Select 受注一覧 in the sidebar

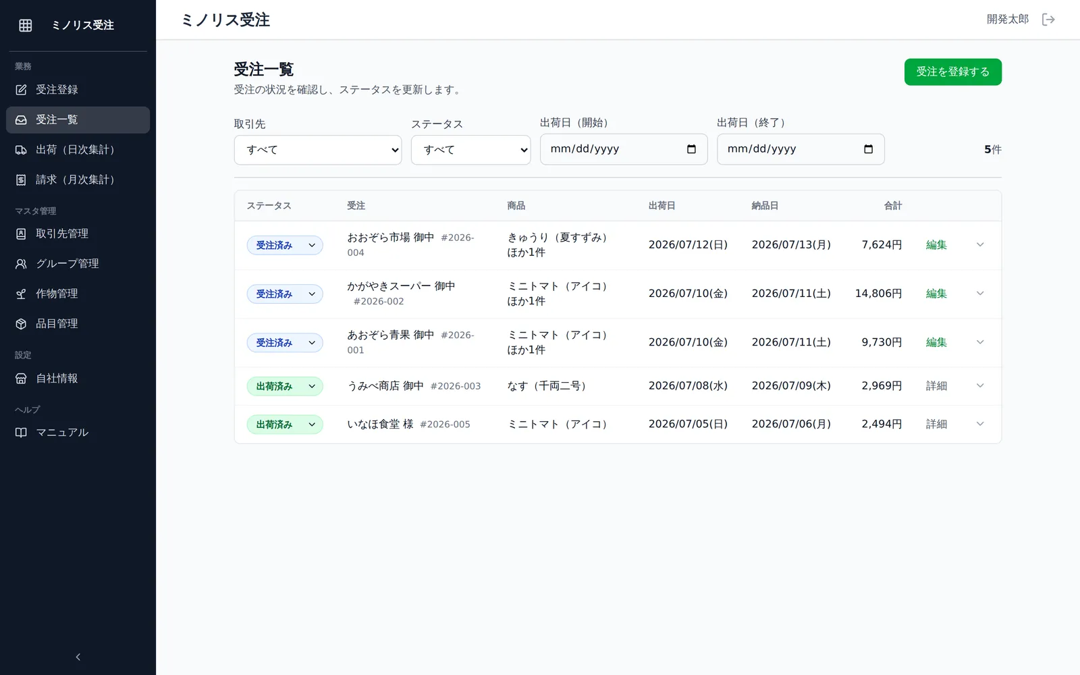click(x=78, y=119)
